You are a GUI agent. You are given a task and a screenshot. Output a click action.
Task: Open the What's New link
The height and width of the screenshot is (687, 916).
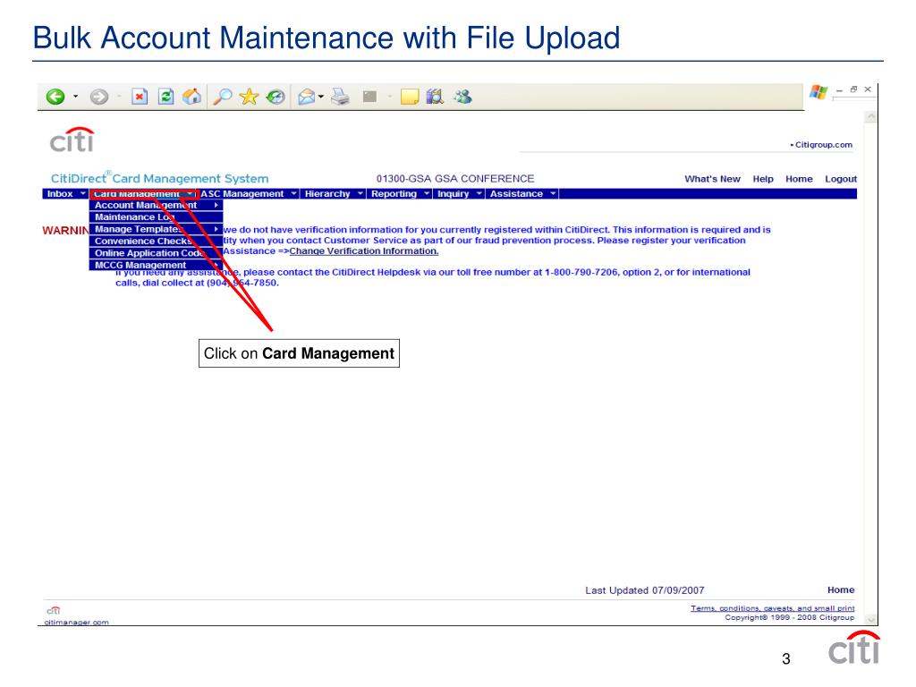[712, 179]
